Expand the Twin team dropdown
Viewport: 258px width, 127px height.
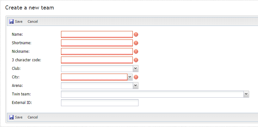tap(246, 94)
